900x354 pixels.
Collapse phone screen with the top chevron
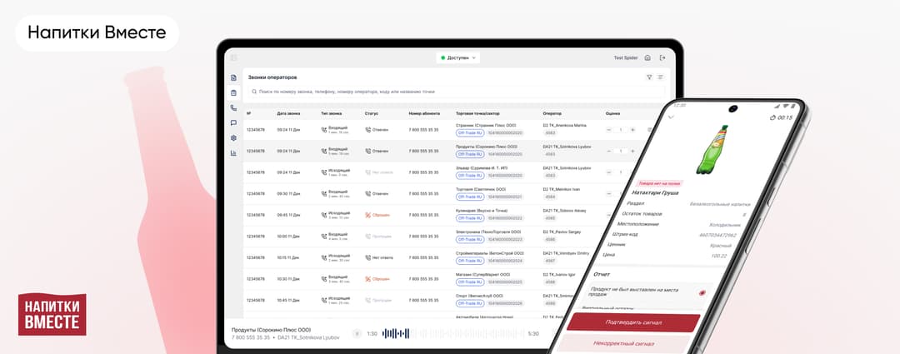(x=671, y=117)
